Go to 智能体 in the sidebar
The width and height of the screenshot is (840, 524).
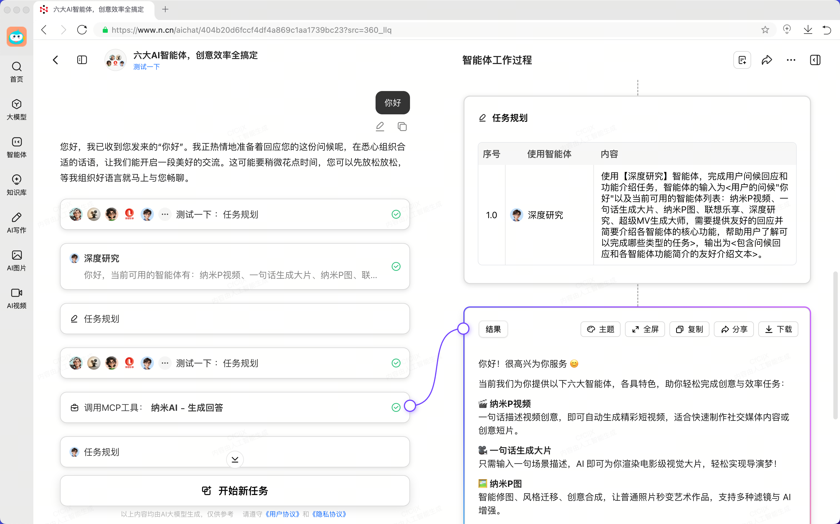pos(17,148)
